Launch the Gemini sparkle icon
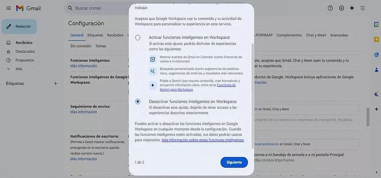 352,8
